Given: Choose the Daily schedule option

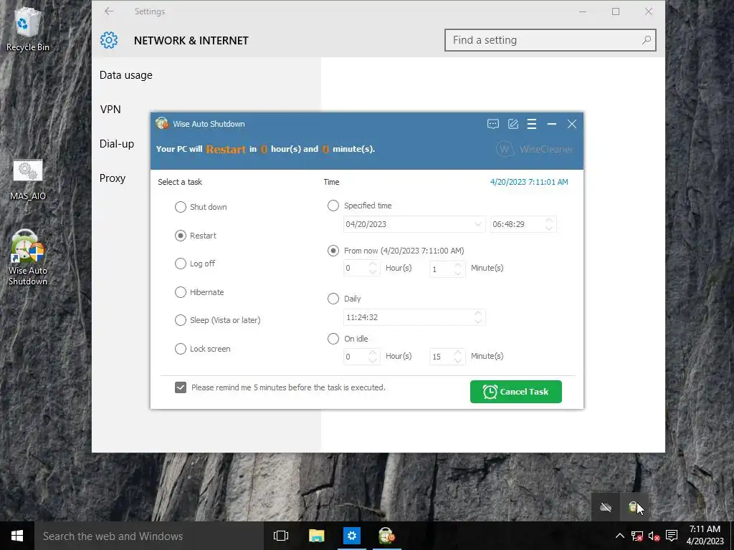Looking at the screenshot, I should click(x=344, y=299).
